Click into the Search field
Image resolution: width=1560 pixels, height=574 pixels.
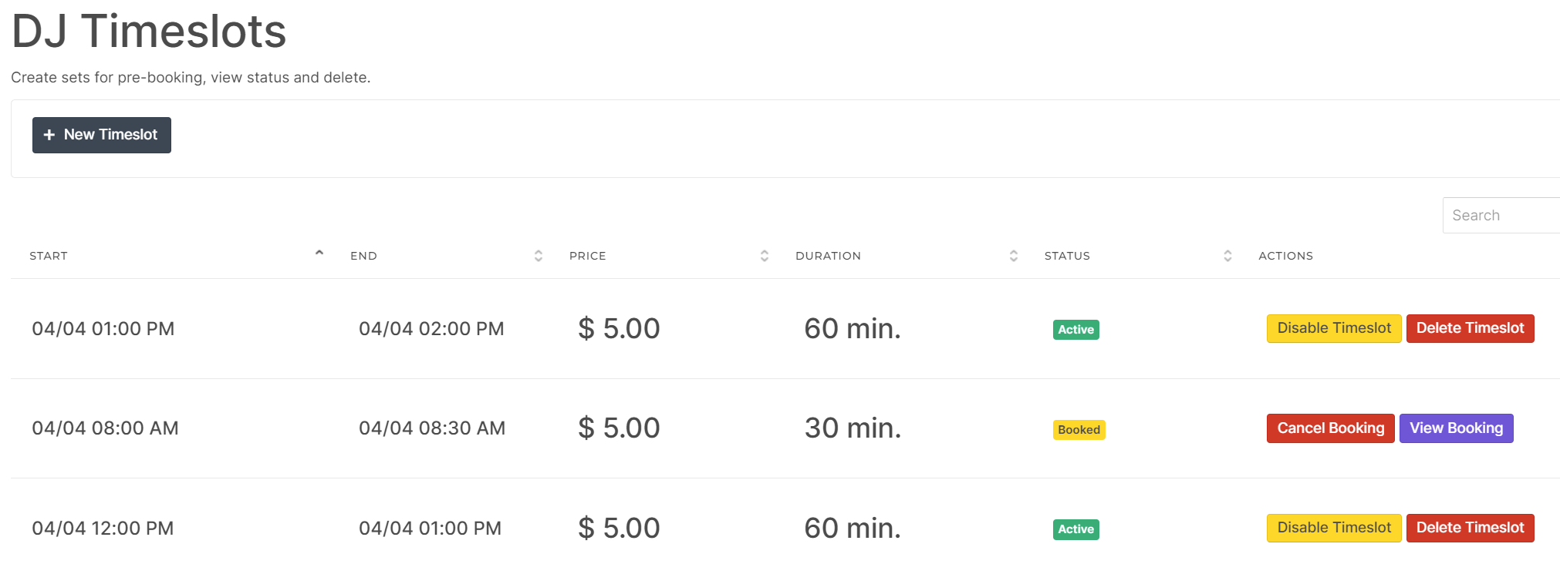click(1501, 216)
